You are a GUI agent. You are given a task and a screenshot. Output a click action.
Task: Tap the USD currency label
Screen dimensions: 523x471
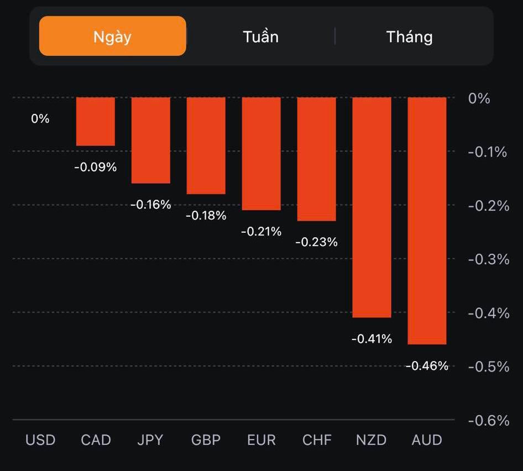(x=40, y=440)
